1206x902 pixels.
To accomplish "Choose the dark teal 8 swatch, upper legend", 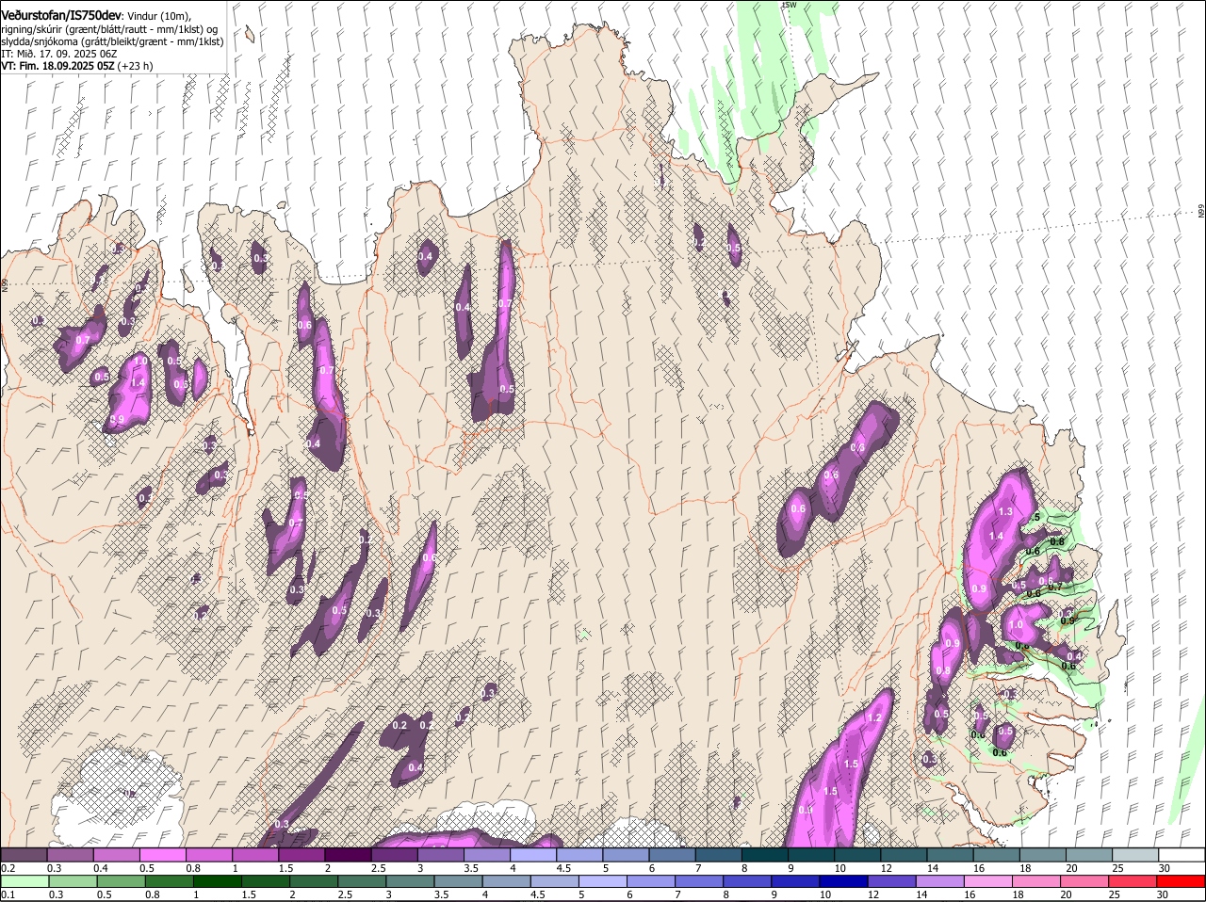I will coord(765,854).
